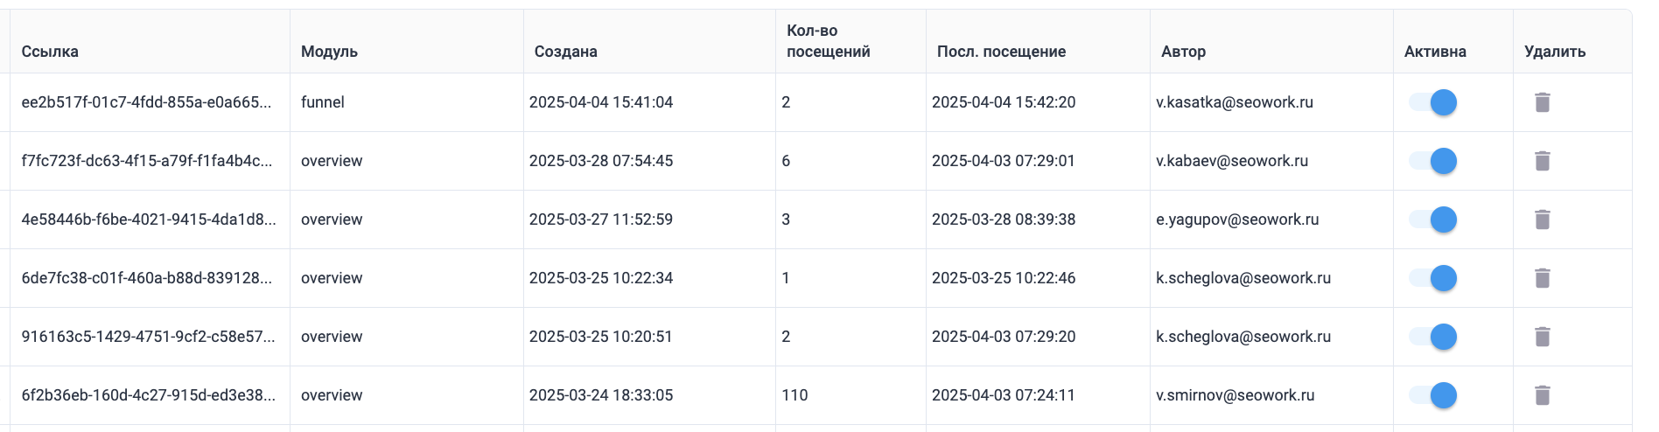Viewport: 1659px width, 432px height.
Task: Open link f7fc723f-dc63-4f15-a79f
Action: [x=146, y=161]
